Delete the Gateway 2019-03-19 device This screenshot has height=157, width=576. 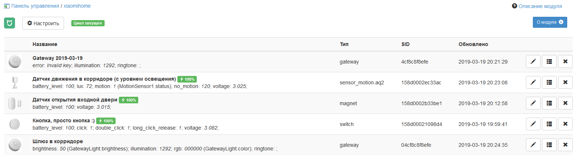(565, 62)
